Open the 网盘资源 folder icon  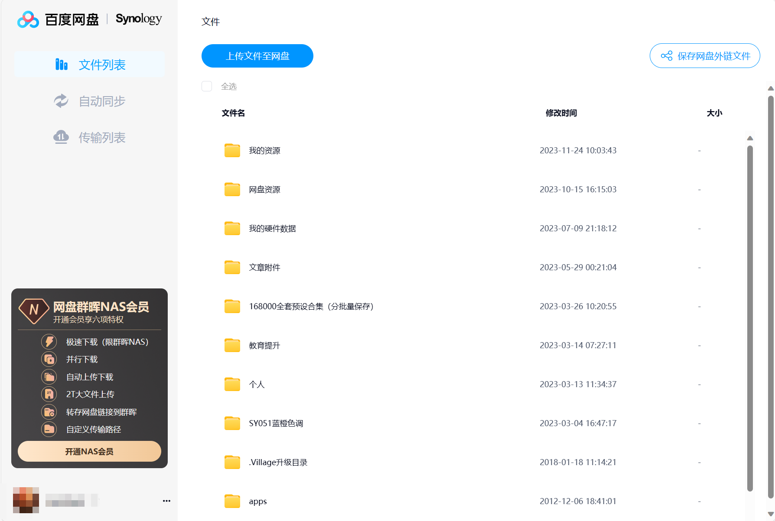pyautogui.click(x=232, y=189)
